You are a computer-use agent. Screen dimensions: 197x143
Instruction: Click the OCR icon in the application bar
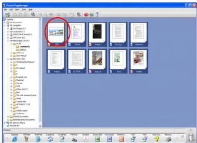point(133,139)
